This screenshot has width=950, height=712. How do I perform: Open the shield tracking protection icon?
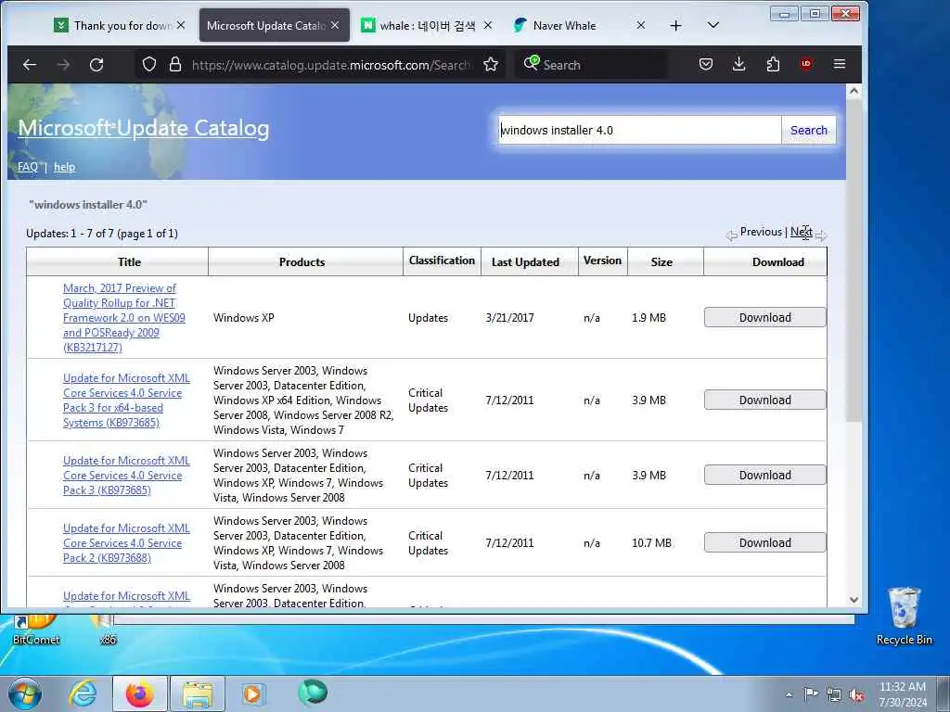click(x=149, y=65)
